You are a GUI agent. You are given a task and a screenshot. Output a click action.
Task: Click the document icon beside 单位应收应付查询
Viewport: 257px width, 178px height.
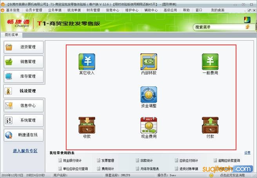click(60, 169)
